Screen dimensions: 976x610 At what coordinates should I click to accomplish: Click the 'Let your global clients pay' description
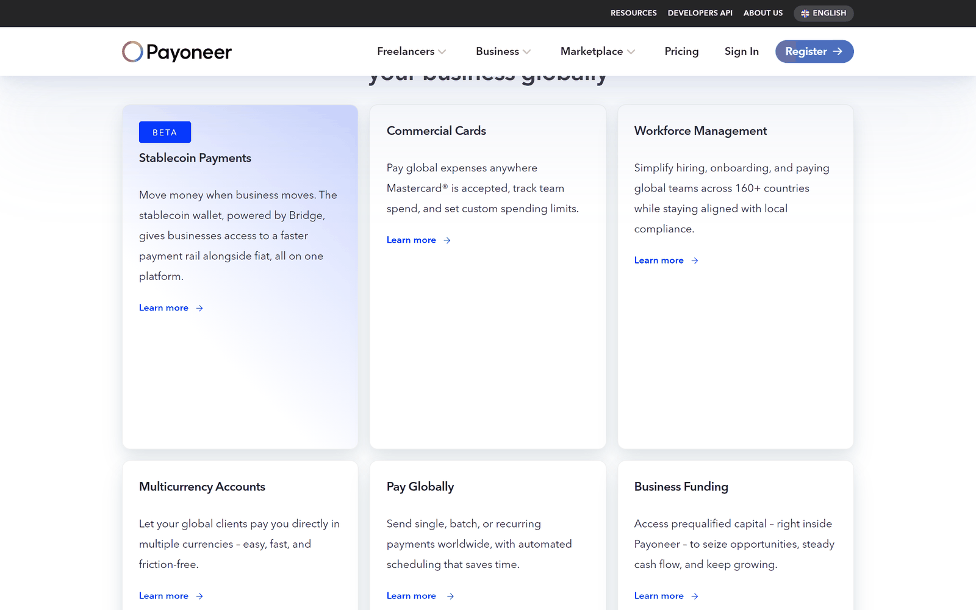pos(239,544)
